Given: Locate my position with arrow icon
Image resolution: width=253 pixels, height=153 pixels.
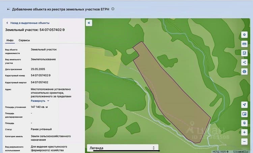Looking at the screenshot, I should (x=244, y=104).
